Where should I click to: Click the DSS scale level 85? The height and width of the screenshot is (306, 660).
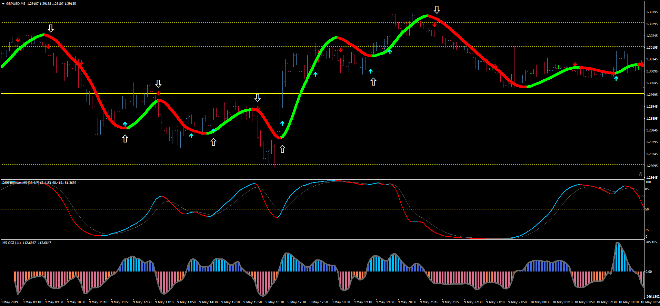point(647,189)
